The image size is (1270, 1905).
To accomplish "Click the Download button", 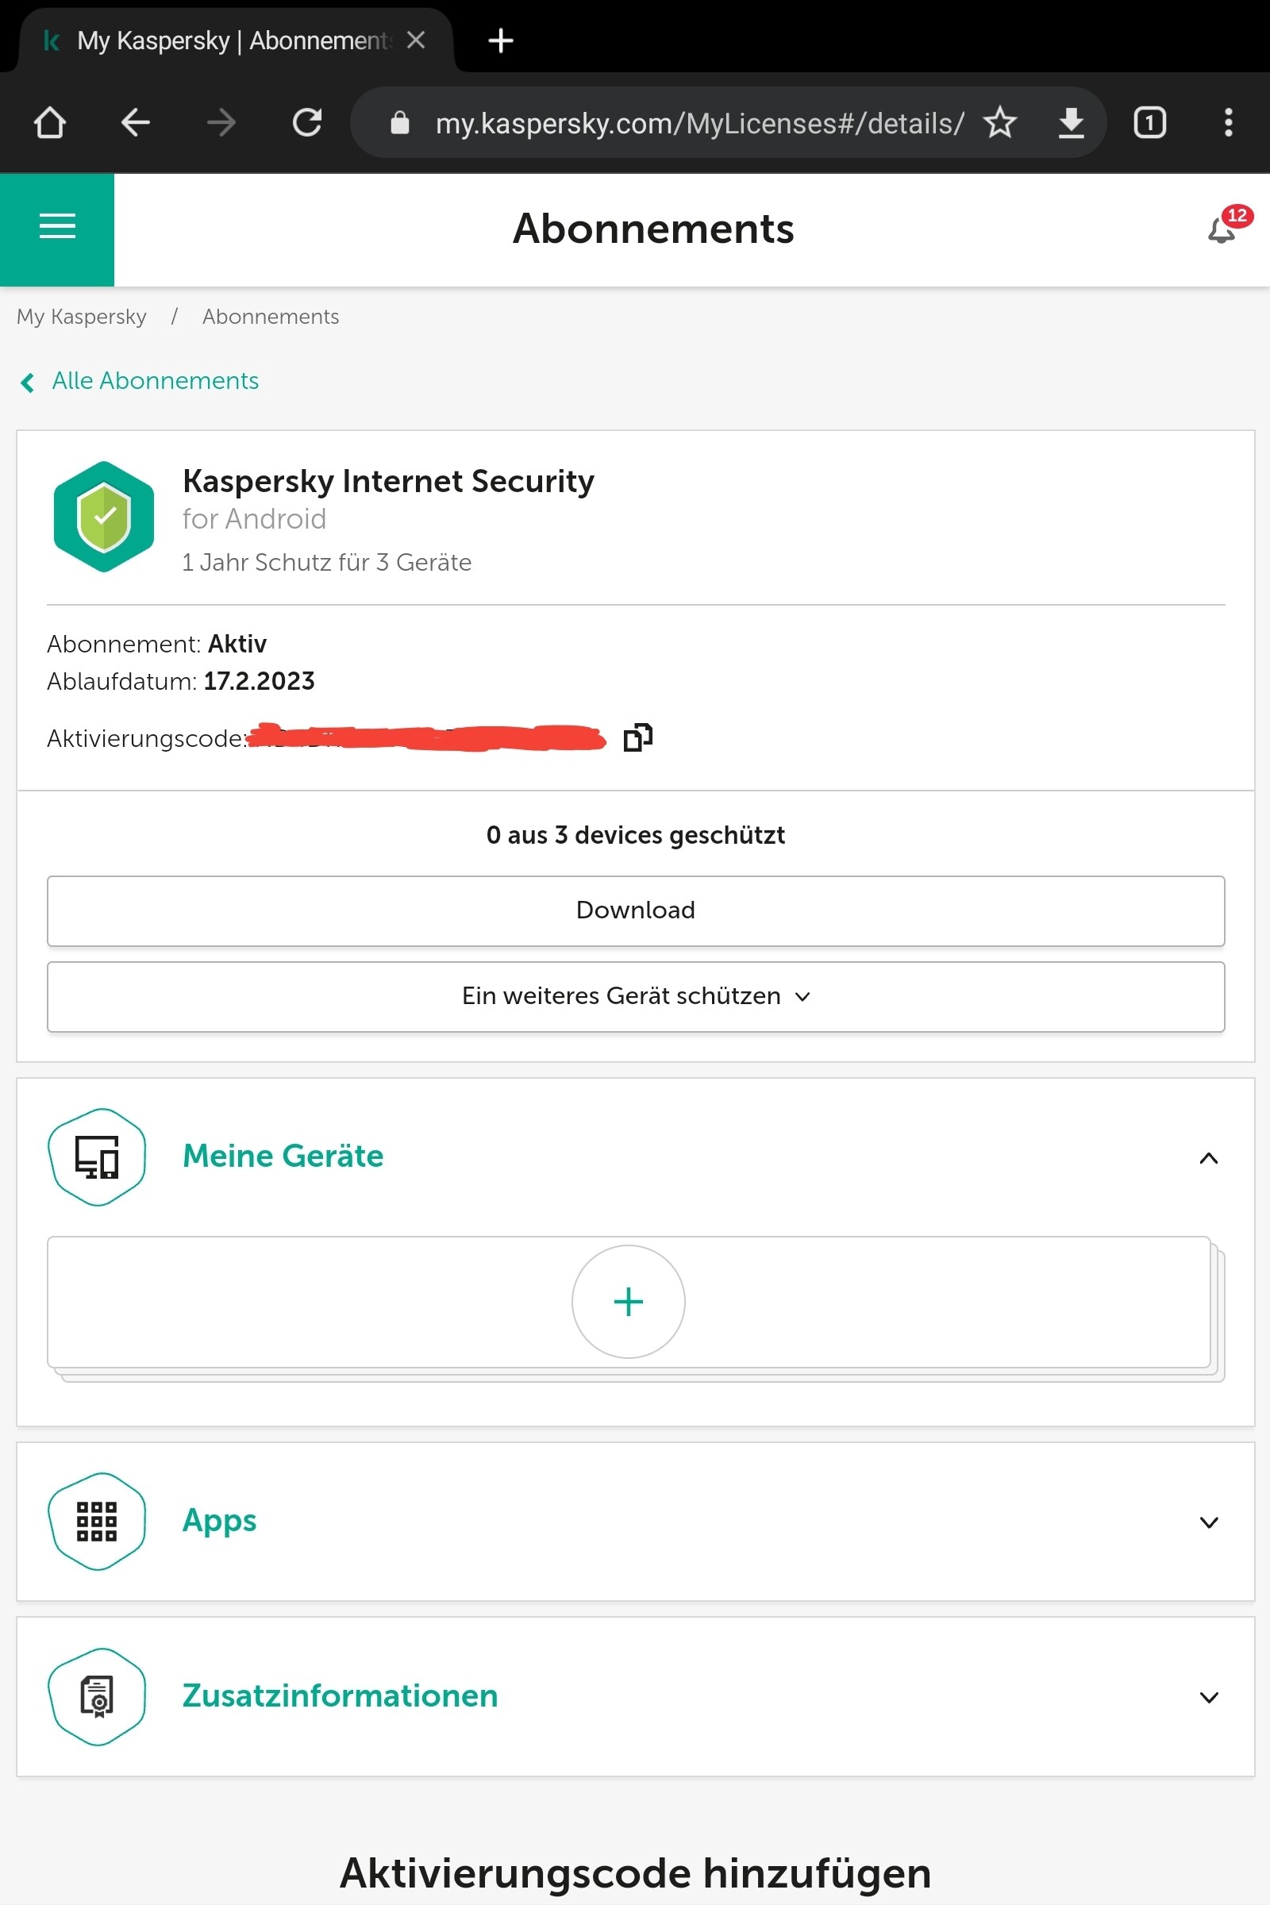I will point(636,910).
